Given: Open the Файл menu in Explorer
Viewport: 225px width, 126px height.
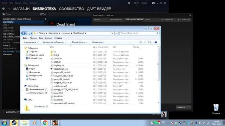Looking at the screenshot, I should (25, 38).
